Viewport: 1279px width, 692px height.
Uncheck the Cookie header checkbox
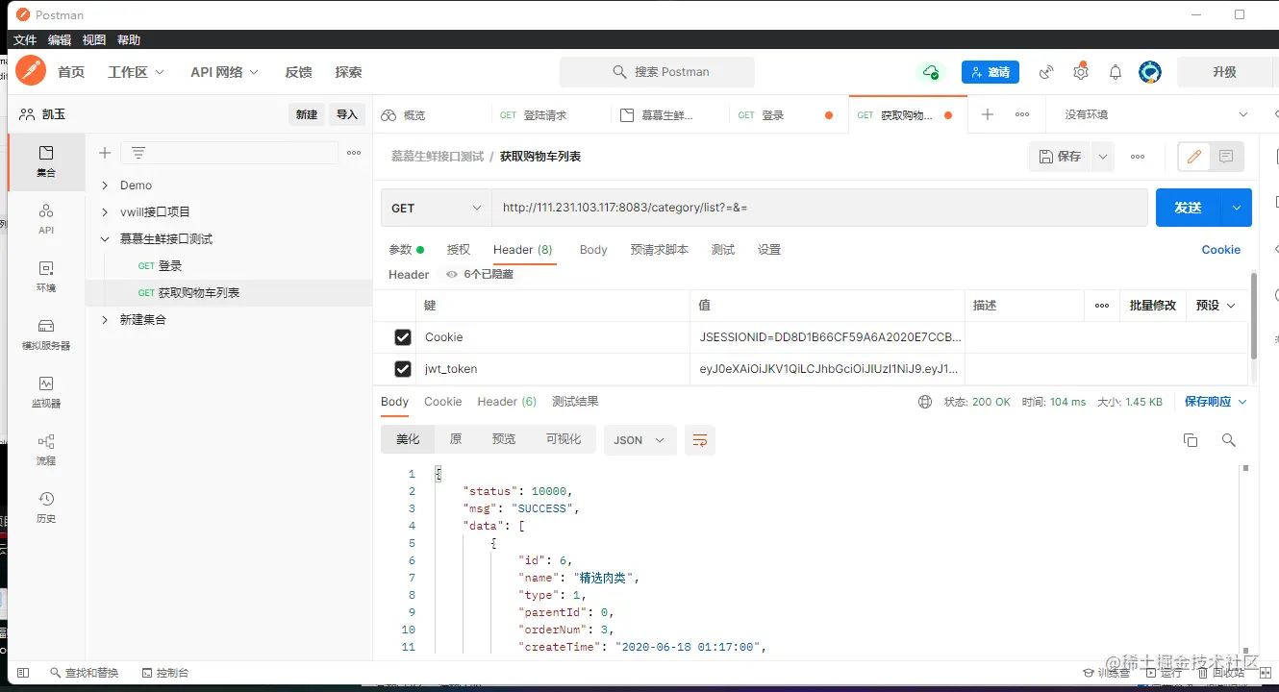tap(403, 337)
